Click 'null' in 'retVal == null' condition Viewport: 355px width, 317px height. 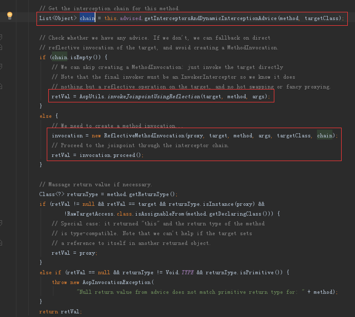(104, 273)
